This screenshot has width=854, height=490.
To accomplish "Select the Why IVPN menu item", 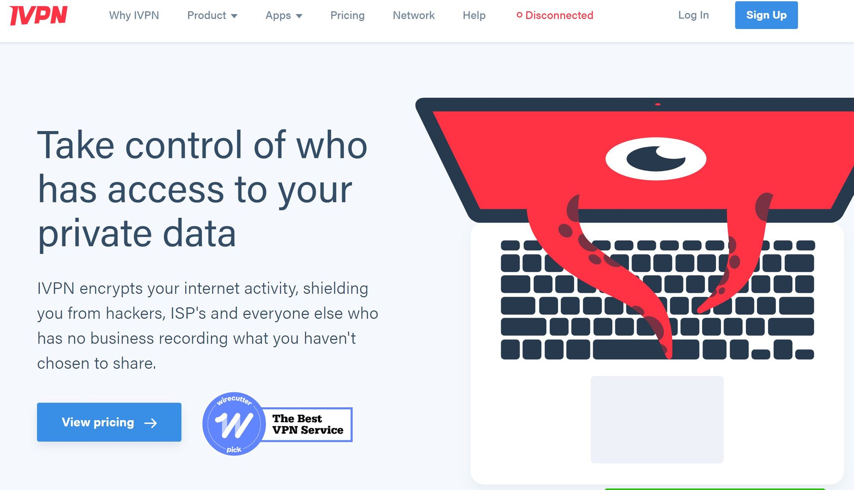I will (x=134, y=15).
